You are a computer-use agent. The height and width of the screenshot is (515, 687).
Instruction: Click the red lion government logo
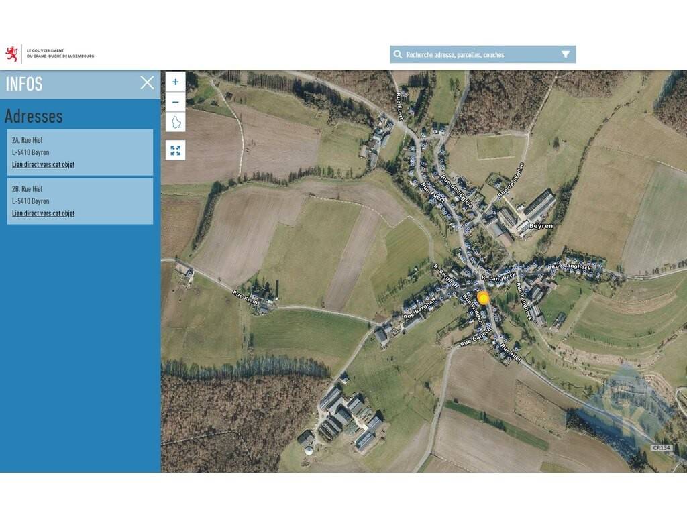pos(11,54)
